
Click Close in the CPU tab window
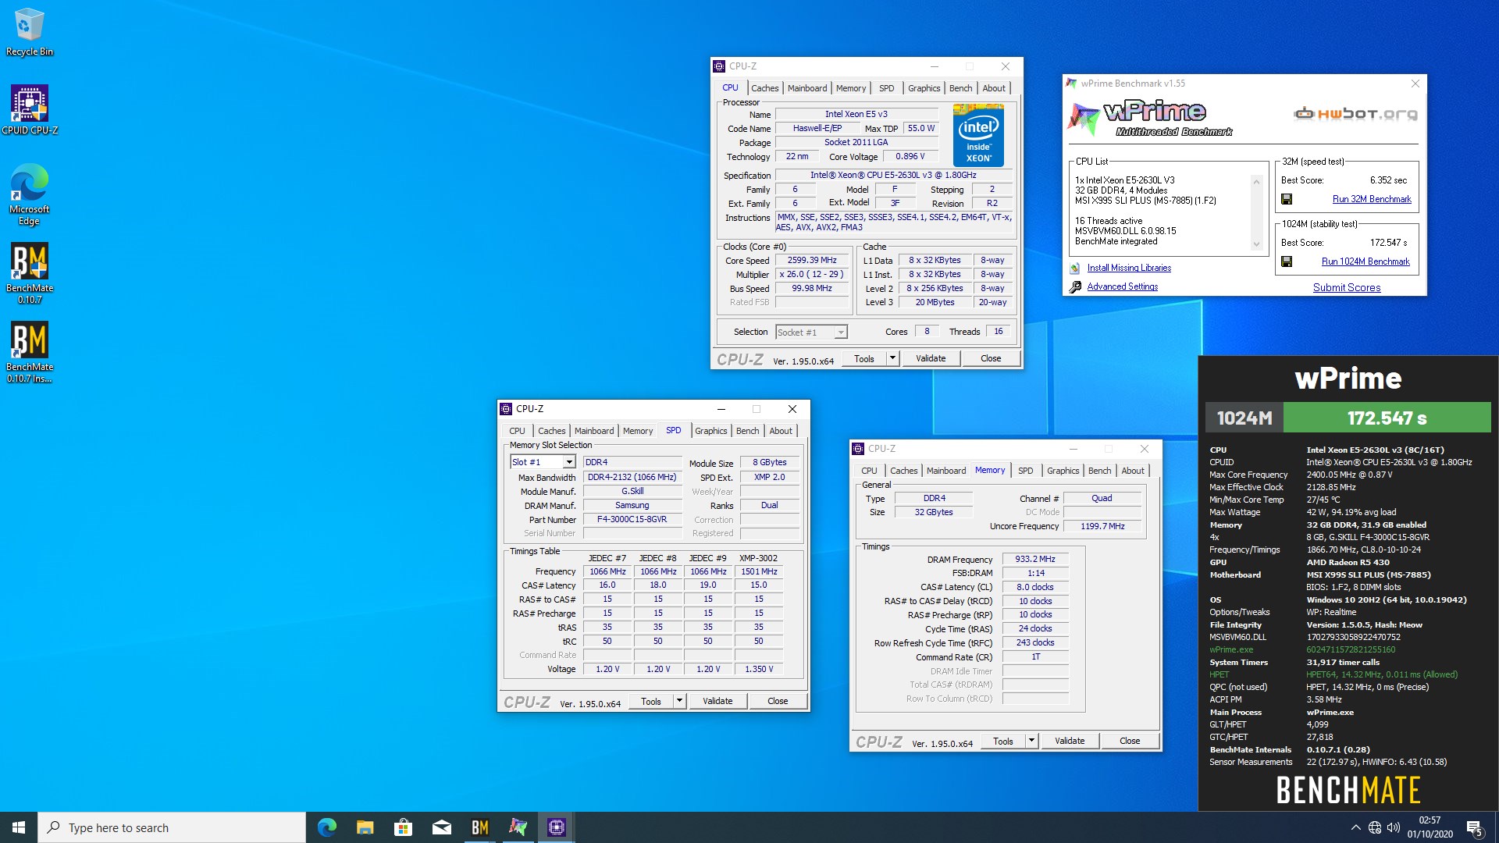991,358
